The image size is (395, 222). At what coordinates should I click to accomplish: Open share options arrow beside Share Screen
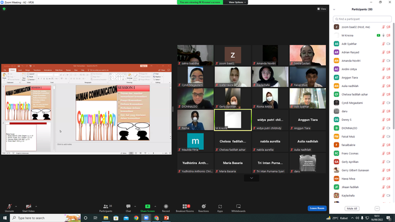(x=155, y=207)
